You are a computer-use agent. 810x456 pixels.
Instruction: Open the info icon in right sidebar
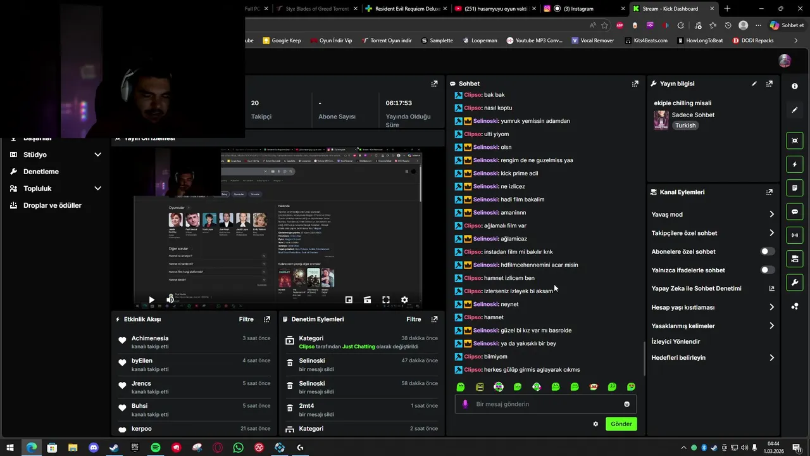[795, 86]
